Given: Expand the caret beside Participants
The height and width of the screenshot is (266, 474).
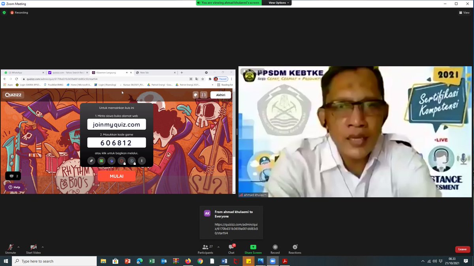Looking at the screenshot, I should 218,247.
